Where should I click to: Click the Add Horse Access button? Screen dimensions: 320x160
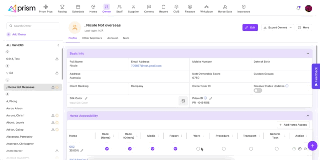coord(293,125)
